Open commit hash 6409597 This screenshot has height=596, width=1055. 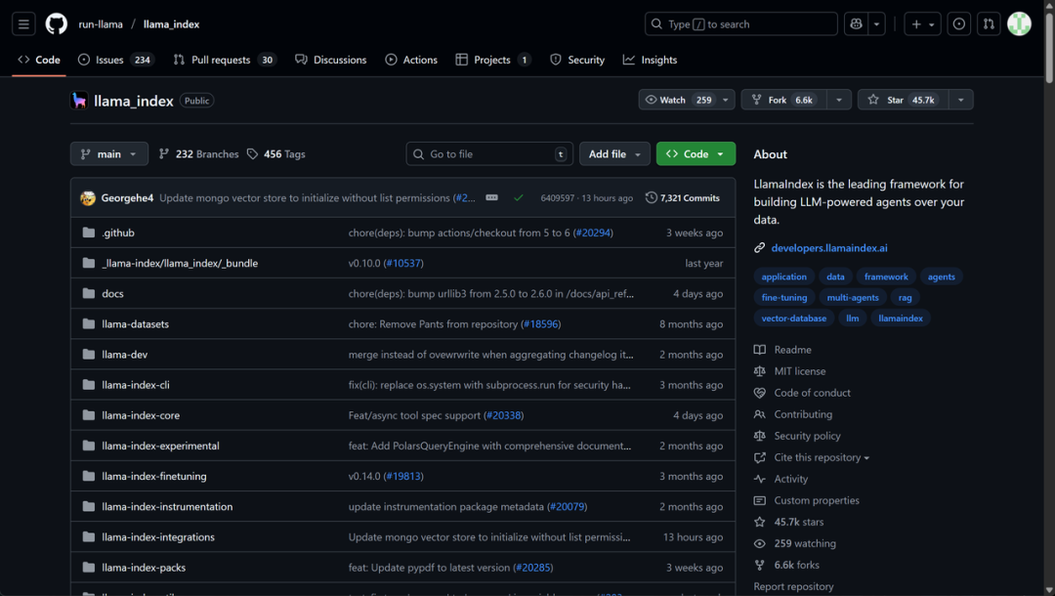pos(557,197)
